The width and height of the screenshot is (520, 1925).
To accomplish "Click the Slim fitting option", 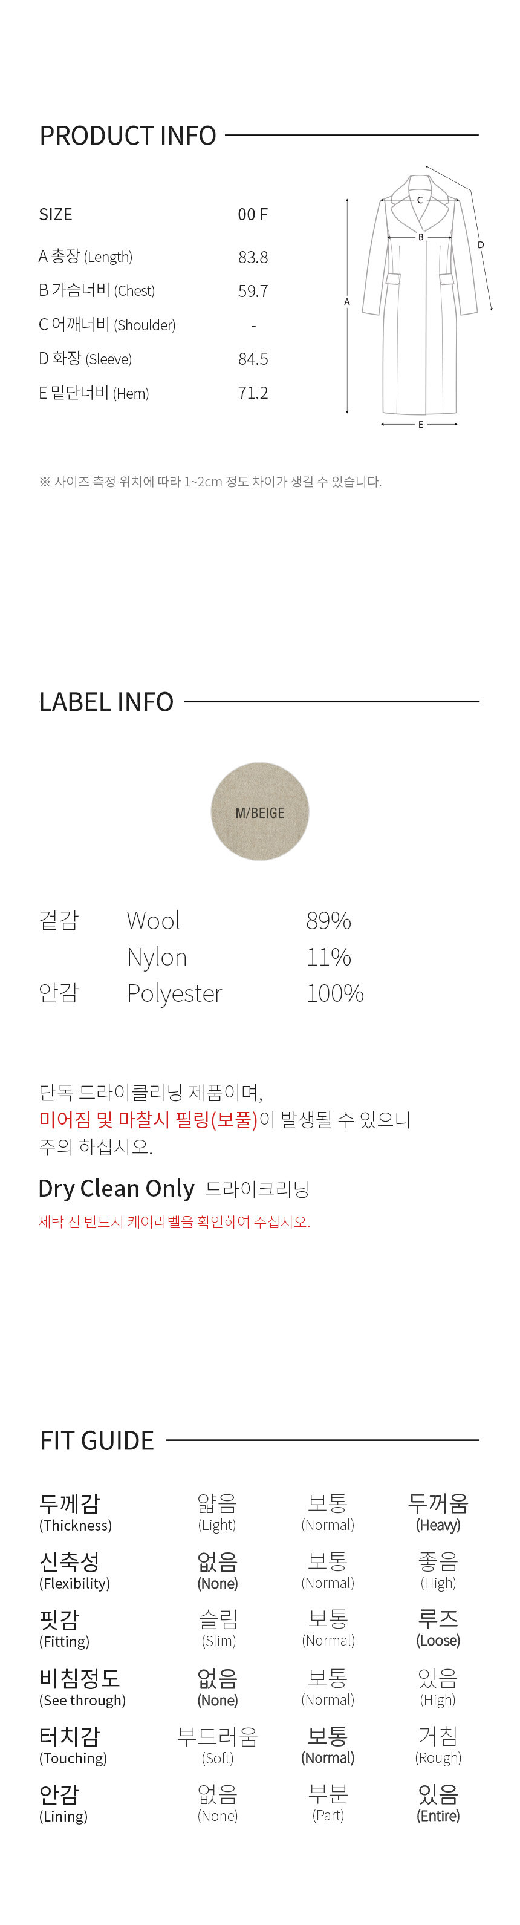I will [x=219, y=1629].
